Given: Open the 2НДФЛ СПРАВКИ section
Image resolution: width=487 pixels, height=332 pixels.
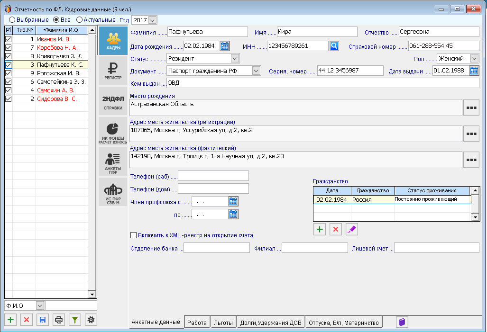Looking at the screenshot, I should [x=113, y=101].
